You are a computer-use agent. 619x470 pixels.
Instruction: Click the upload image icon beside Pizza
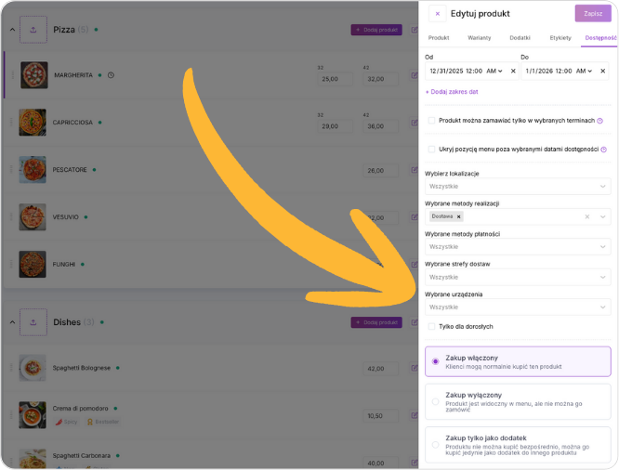(x=33, y=30)
